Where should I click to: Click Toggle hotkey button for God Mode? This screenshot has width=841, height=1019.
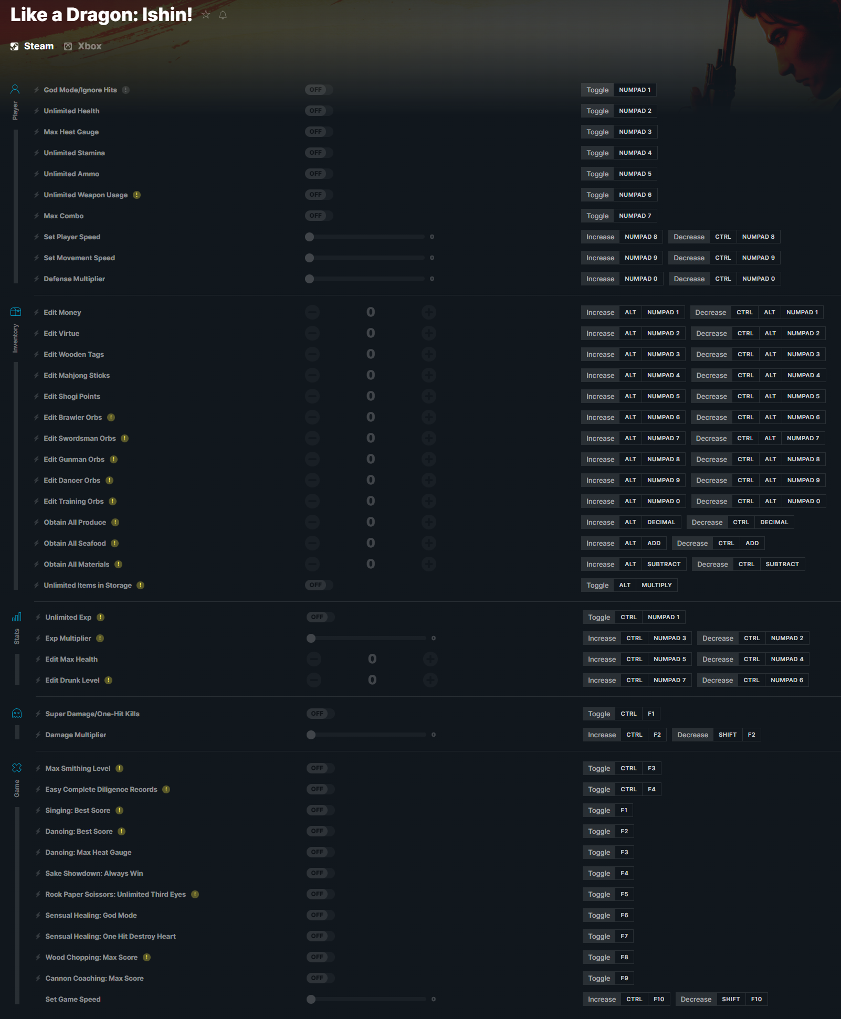[x=597, y=90]
